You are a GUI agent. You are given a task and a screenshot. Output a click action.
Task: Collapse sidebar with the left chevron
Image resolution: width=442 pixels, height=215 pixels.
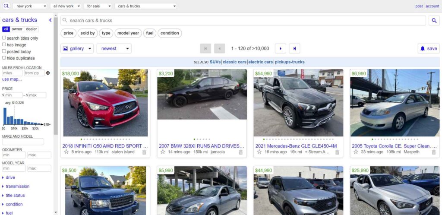coord(50,20)
